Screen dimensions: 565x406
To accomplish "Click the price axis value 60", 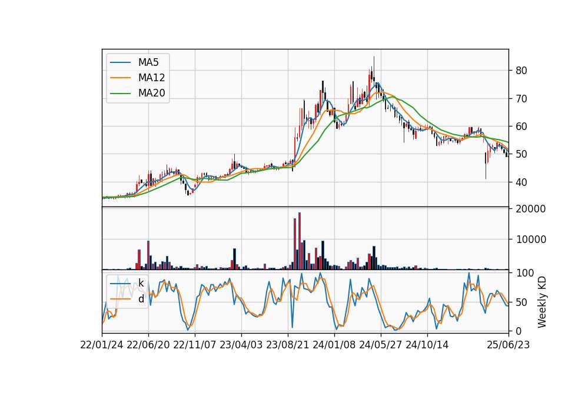I will (521, 127).
